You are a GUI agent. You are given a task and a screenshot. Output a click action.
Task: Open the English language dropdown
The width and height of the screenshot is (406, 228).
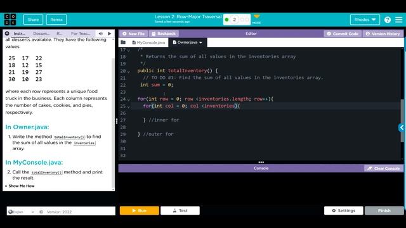click(21, 212)
